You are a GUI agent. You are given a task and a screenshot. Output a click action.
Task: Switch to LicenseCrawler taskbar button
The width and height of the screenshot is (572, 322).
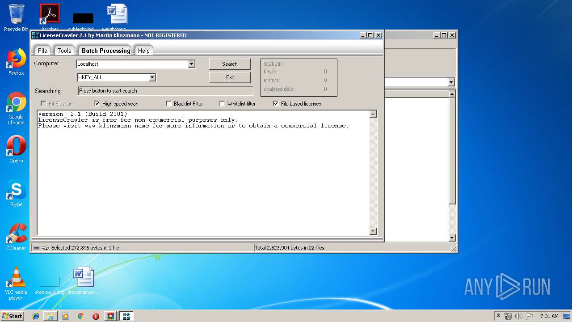(x=126, y=316)
